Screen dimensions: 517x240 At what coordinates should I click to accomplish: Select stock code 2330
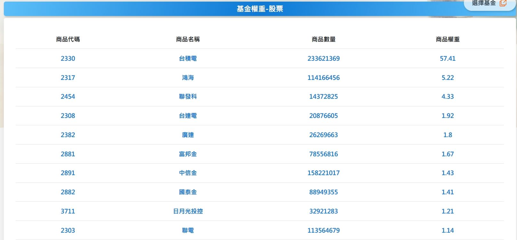[x=68, y=58]
